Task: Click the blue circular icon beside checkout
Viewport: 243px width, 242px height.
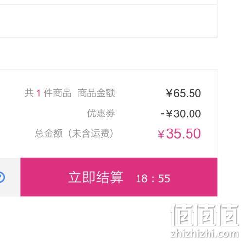Action: click(x=2, y=177)
